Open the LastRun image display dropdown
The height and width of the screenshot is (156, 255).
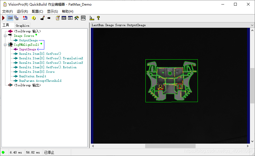coord(252,25)
